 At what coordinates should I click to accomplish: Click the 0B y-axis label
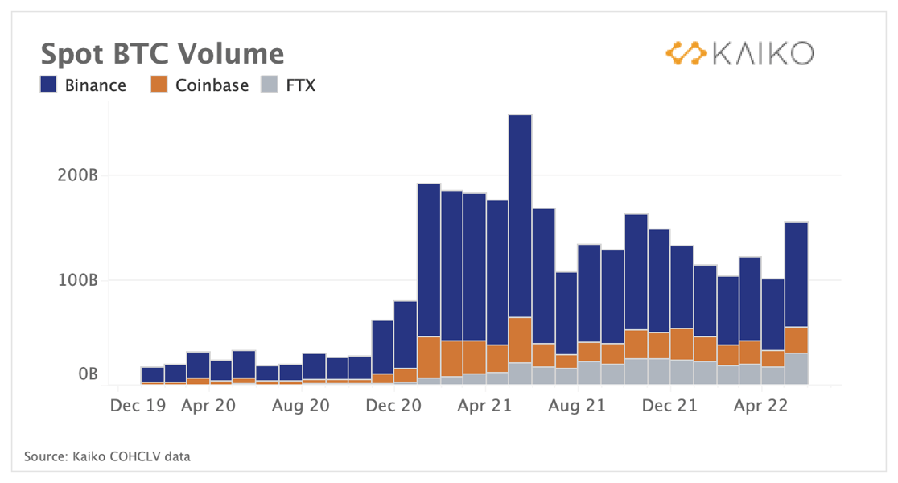pos(89,374)
